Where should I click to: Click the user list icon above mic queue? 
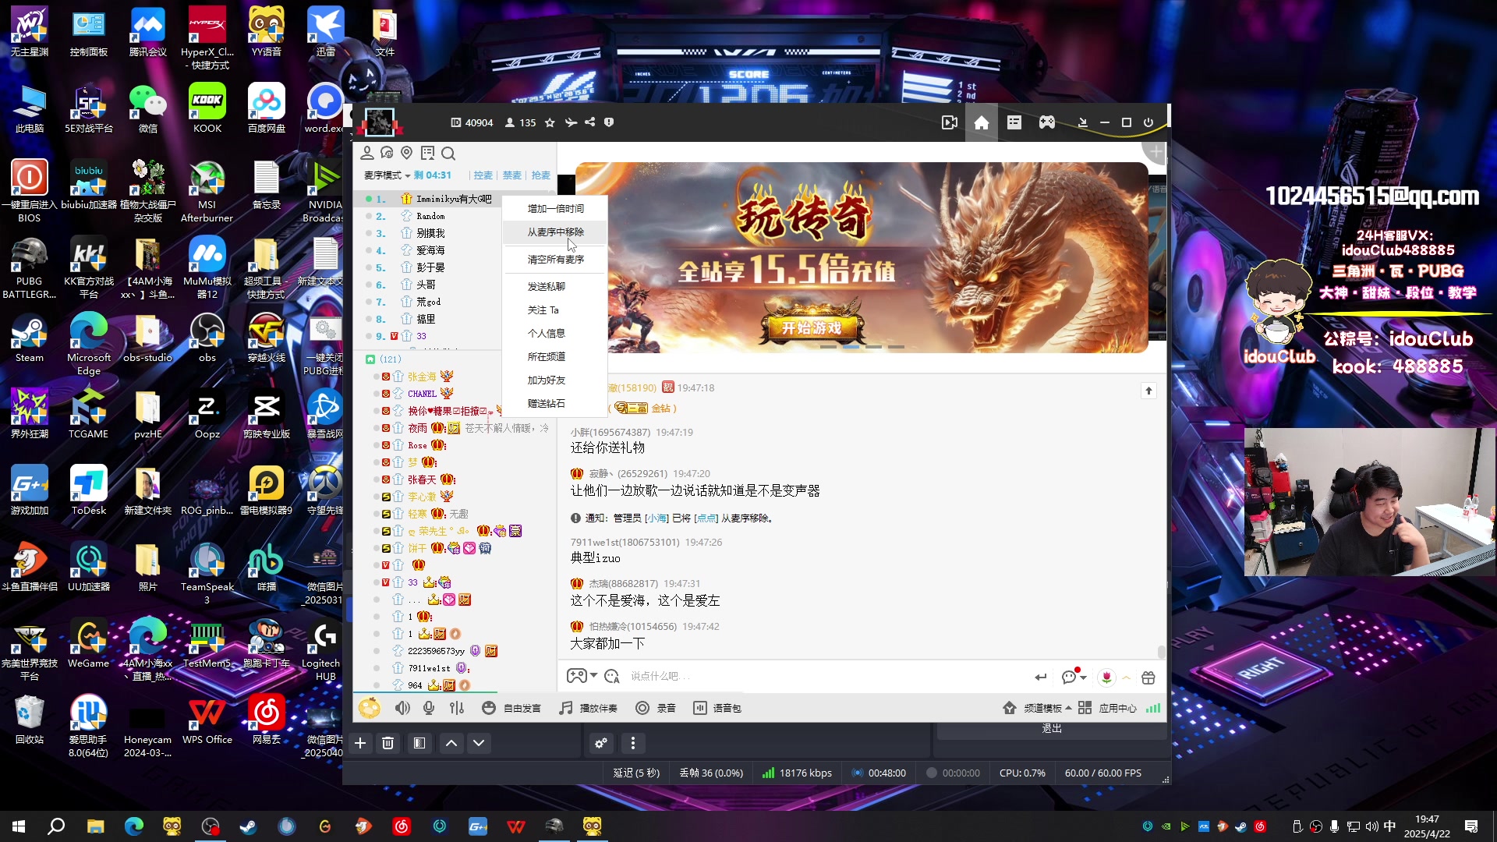tap(367, 153)
